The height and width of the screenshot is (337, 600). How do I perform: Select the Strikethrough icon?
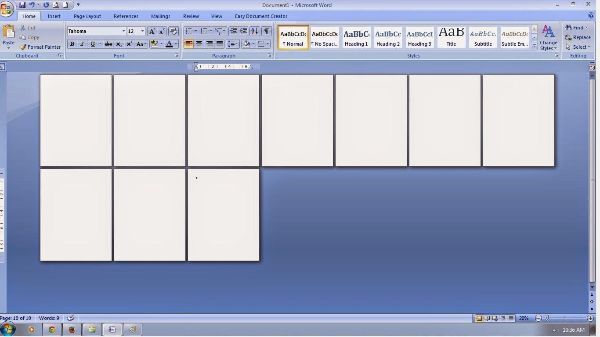[x=108, y=44]
